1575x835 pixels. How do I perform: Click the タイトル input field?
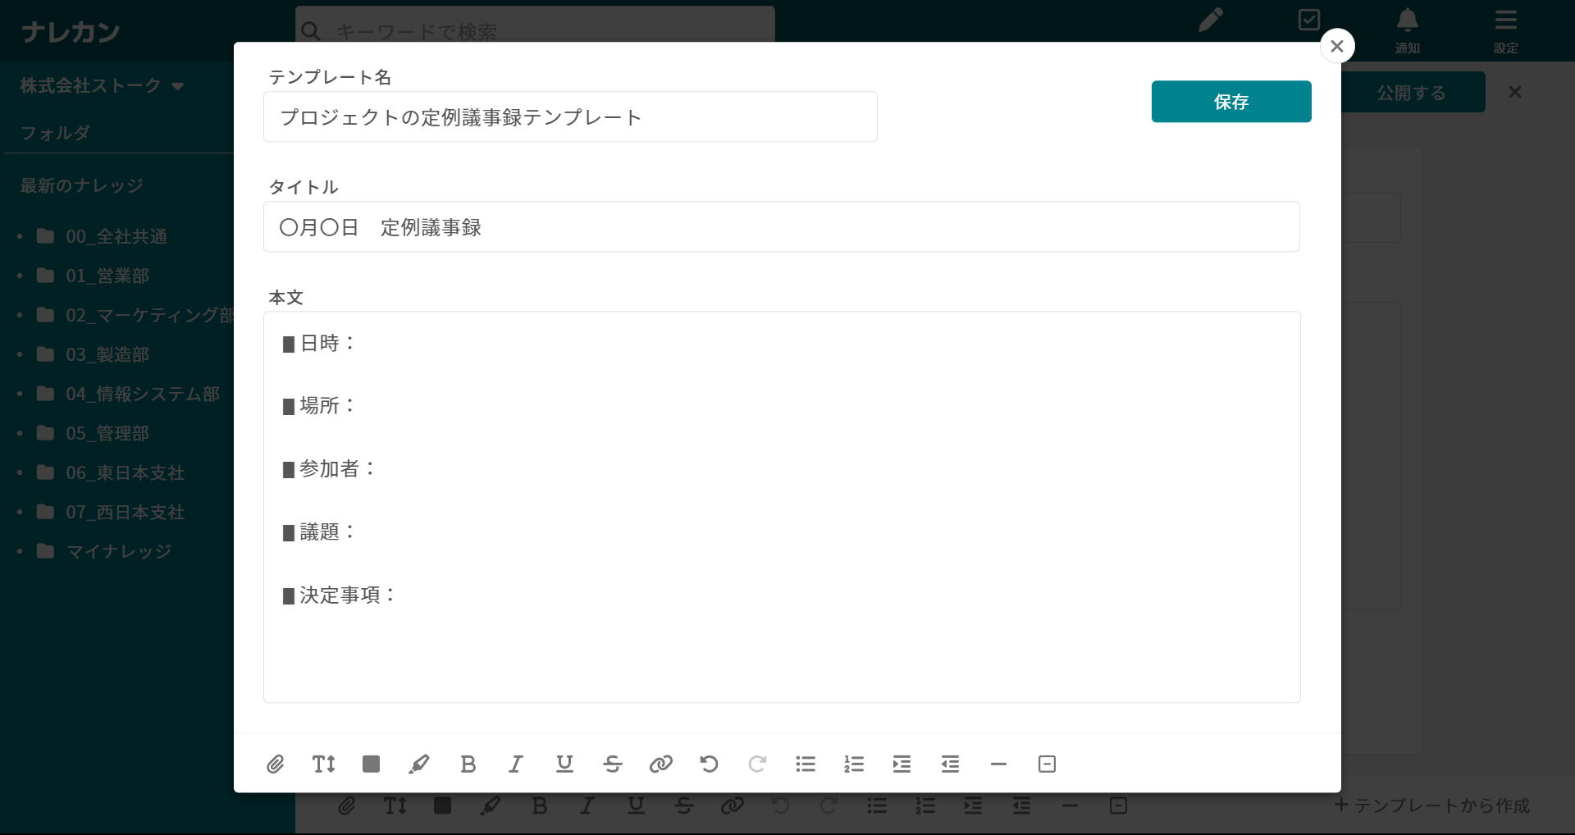tap(781, 227)
